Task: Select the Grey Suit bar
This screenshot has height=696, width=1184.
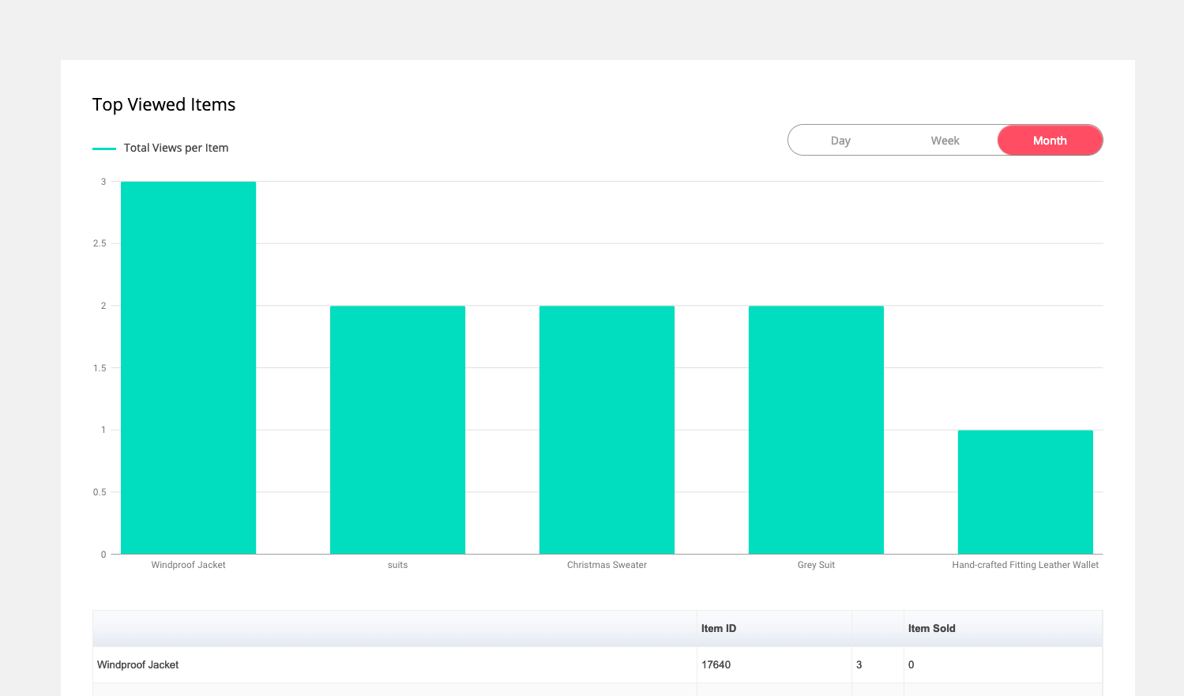Action: coord(816,430)
